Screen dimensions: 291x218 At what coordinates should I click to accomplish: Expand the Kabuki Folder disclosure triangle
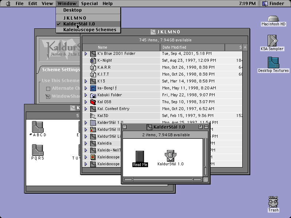tap(86, 95)
